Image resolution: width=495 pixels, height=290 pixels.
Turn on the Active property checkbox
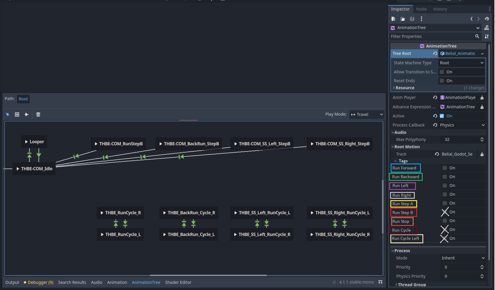[x=442, y=116]
